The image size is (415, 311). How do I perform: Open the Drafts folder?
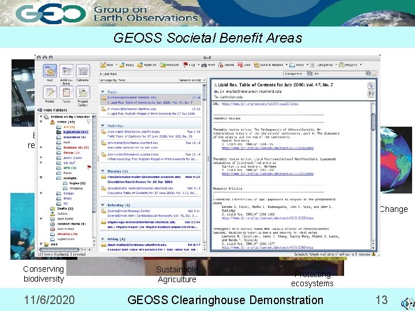click(62, 208)
